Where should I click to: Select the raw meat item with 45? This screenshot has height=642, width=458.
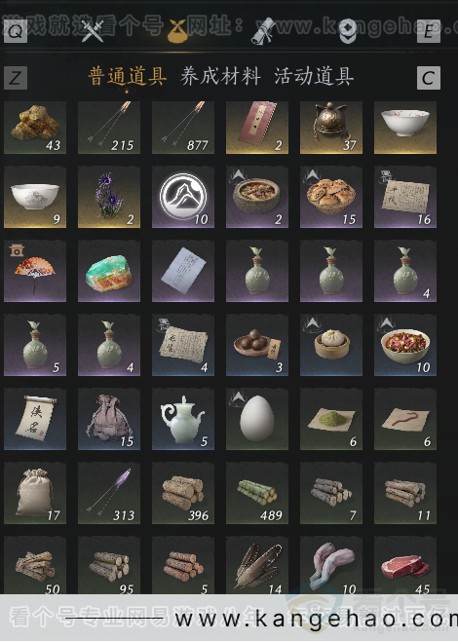(405, 565)
